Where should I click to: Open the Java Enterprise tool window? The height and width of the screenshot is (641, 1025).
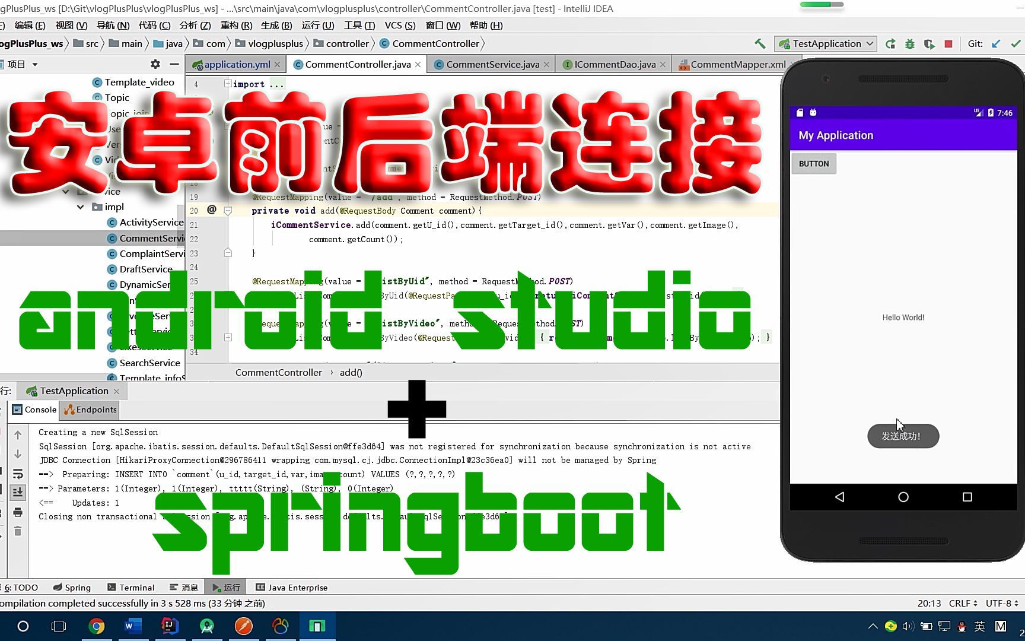[x=291, y=588]
